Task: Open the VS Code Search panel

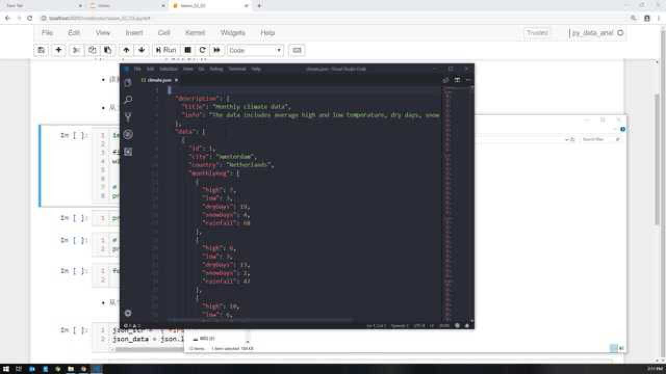Action: [x=128, y=100]
